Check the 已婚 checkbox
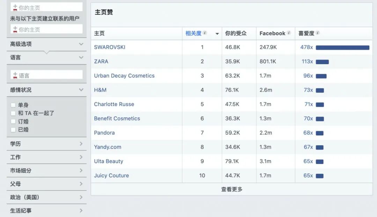Image resolution: width=377 pixels, height=217 pixels. (x=13, y=129)
